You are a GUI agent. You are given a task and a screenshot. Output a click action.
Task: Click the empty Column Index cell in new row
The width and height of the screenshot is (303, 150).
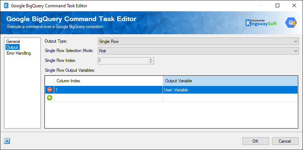(108, 98)
